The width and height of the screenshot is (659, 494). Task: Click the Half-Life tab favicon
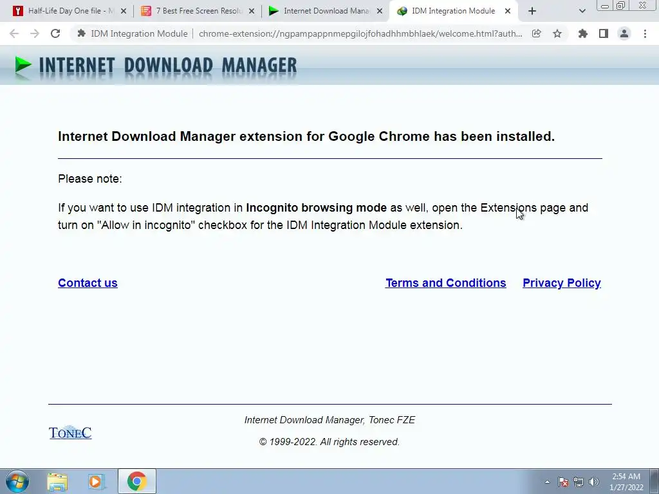point(17,12)
